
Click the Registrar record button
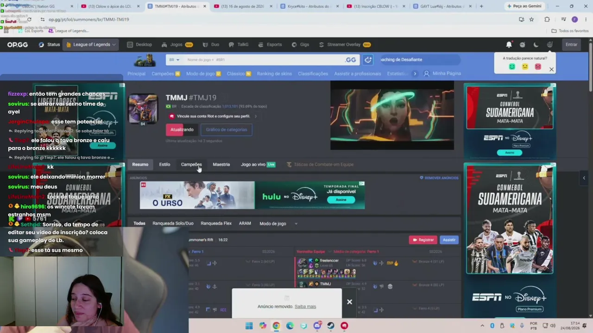423,240
